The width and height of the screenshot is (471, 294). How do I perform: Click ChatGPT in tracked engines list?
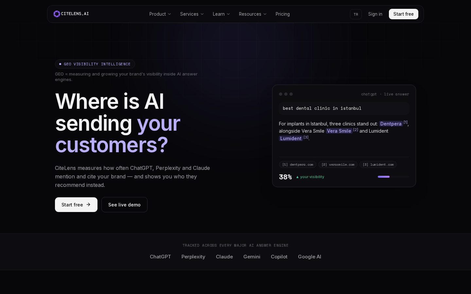(x=160, y=257)
